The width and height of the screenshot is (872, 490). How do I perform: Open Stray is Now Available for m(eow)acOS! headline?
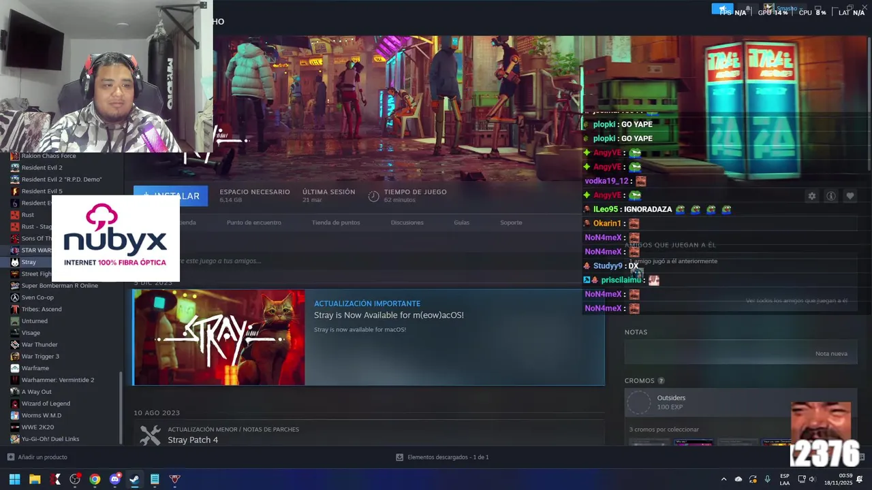(389, 315)
